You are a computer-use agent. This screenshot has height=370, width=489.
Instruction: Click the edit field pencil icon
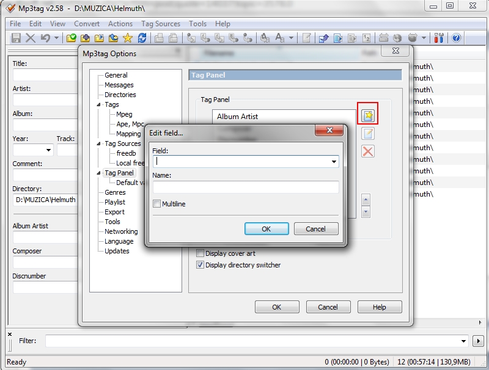(x=367, y=134)
